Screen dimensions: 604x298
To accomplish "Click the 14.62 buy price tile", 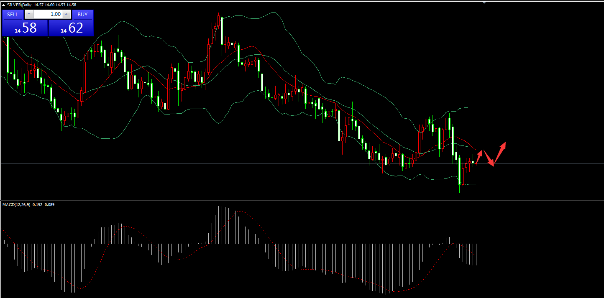I will coord(71,28).
